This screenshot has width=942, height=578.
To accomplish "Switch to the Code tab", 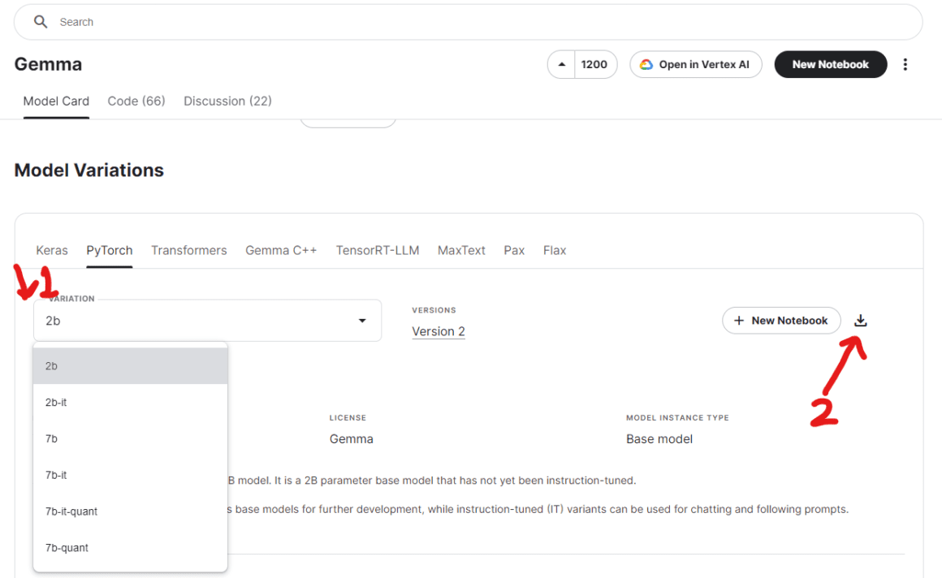I will click(x=136, y=101).
